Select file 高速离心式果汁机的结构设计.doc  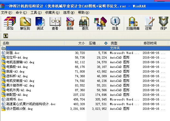[31, 104]
